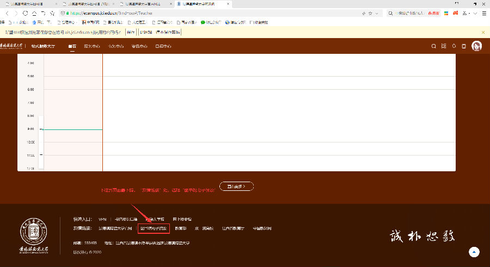The width and height of the screenshot is (490, 267).
Task: Click the small vertical scrollbar beside schedule times
Action: click(x=41, y=142)
